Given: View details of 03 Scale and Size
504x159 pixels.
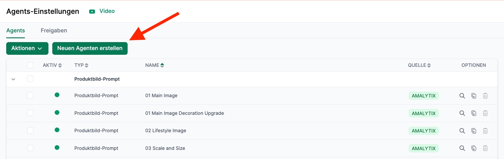Looking at the screenshot, I should click(x=462, y=148).
